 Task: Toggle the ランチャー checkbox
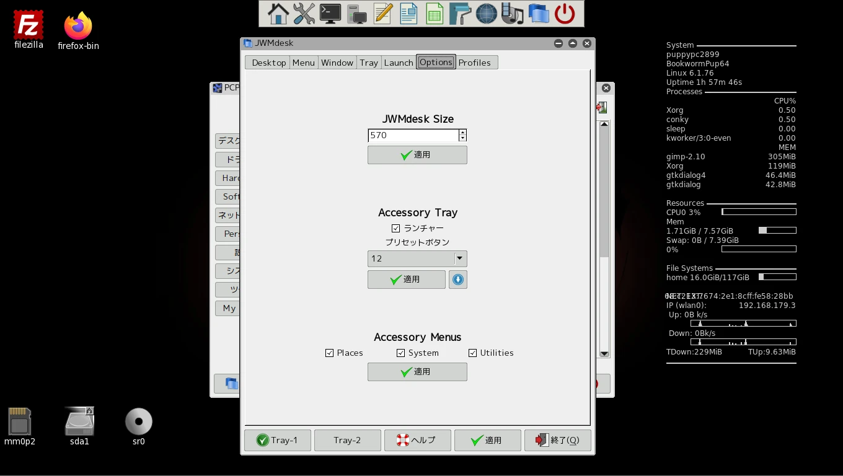396,229
